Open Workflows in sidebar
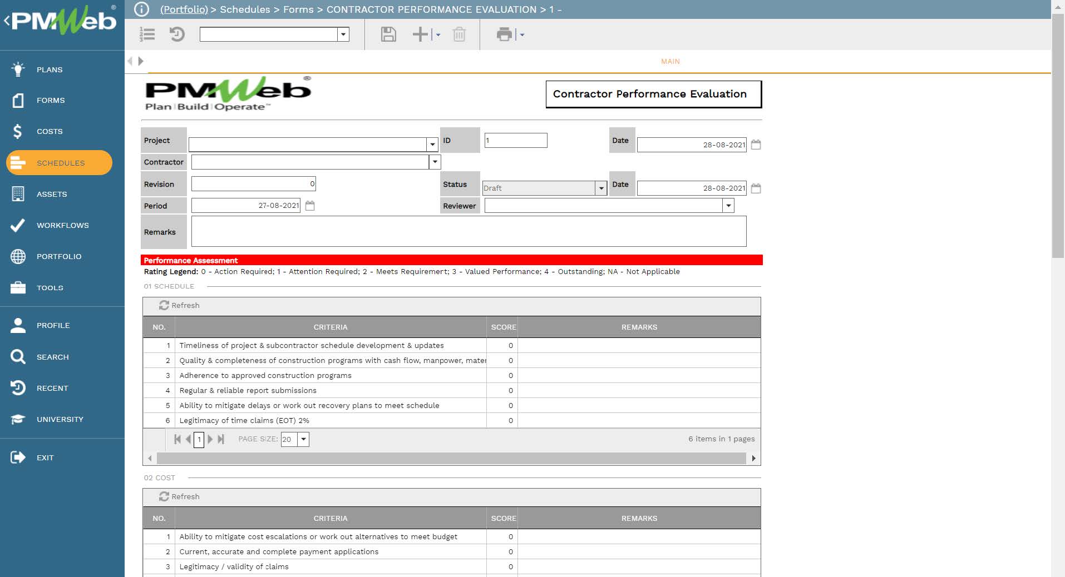The width and height of the screenshot is (1065, 577). 62,225
